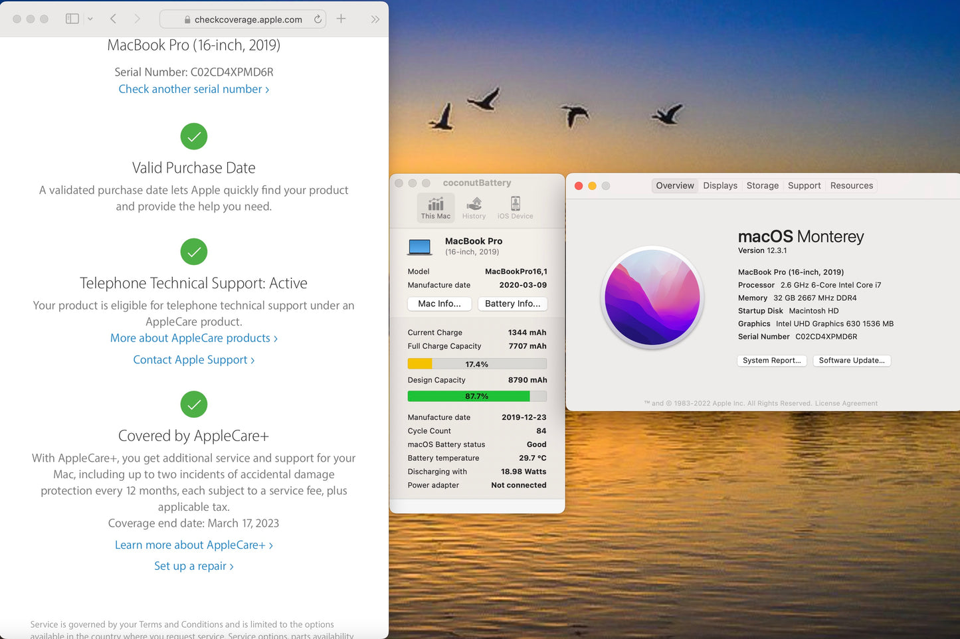
Task: Switch to the iOS Device view
Action: click(515, 207)
